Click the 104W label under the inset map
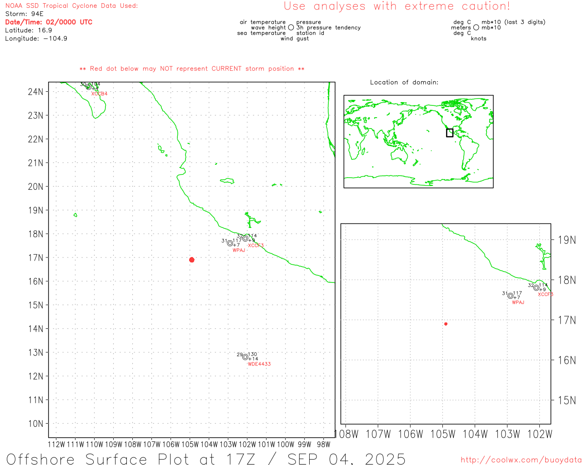Viewport: 582px width, 465px height. (475, 434)
